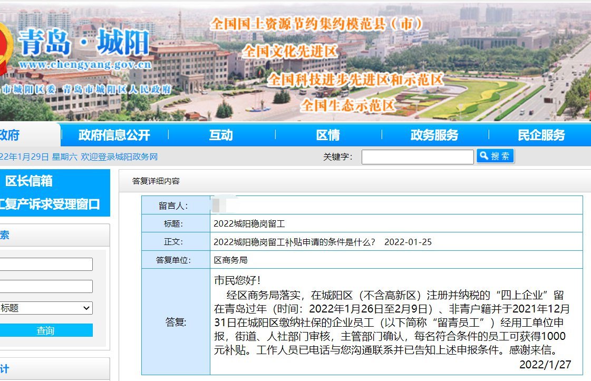Click the 答复详细内容 panel header
Screen dimensions: 591x381
coord(156,181)
